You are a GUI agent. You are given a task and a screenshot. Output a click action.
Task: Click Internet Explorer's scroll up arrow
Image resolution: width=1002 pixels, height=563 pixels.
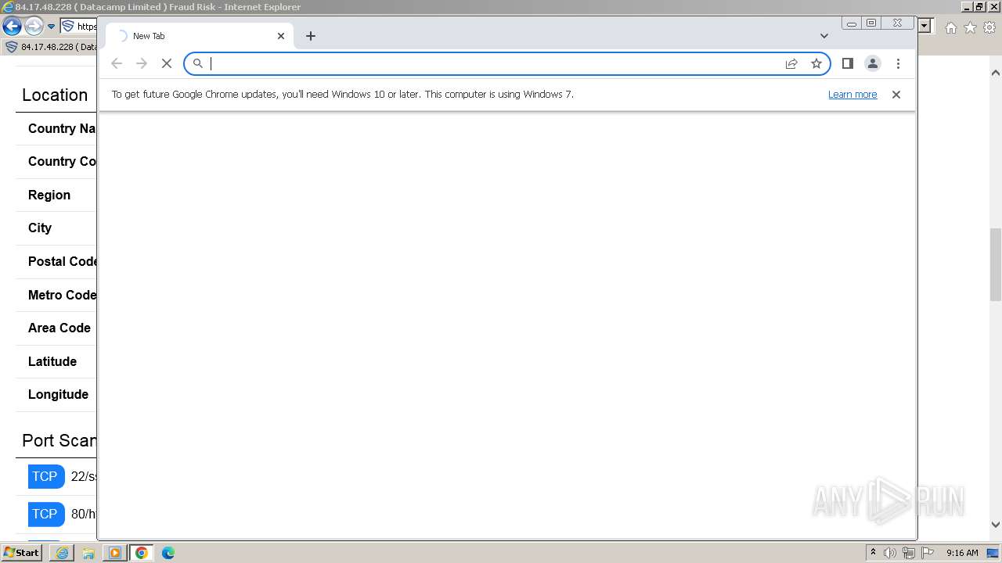pyautogui.click(x=996, y=73)
